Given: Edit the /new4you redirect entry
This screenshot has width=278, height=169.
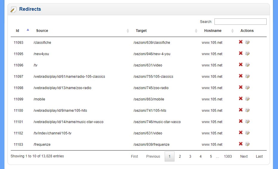Looking at the screenshot, I should pyautogui.click(x=247, y=54).
